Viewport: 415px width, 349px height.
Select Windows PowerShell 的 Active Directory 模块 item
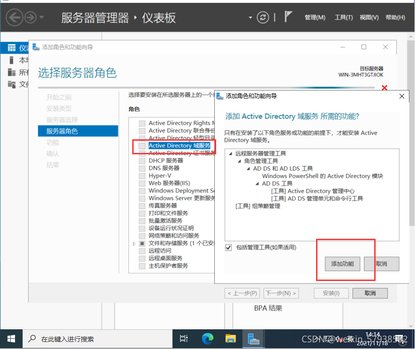tap(322, 176)
